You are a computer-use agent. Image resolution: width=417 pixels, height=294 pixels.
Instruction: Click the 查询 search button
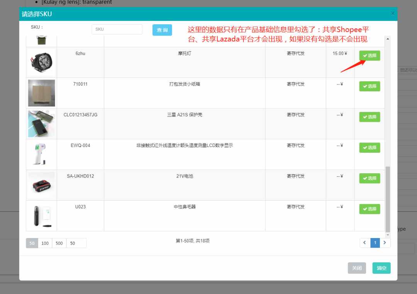pos(162,30)
